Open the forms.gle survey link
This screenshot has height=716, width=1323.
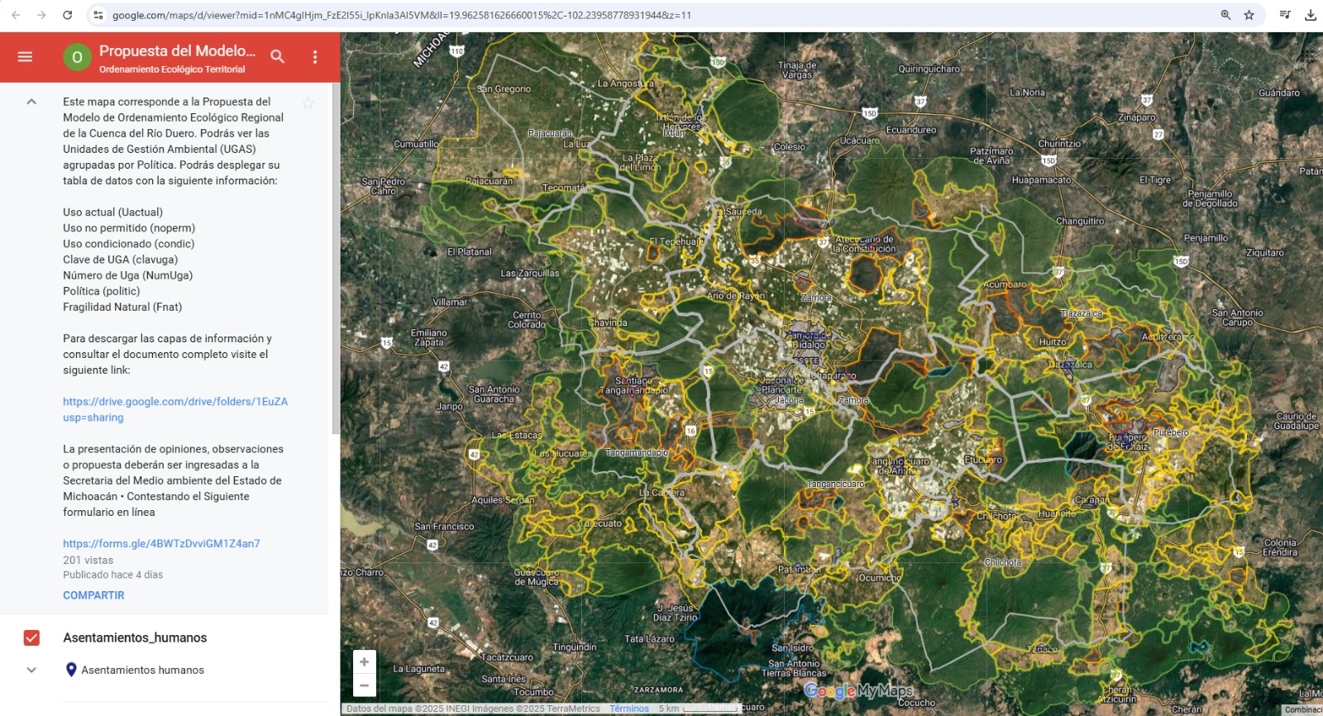161,543
